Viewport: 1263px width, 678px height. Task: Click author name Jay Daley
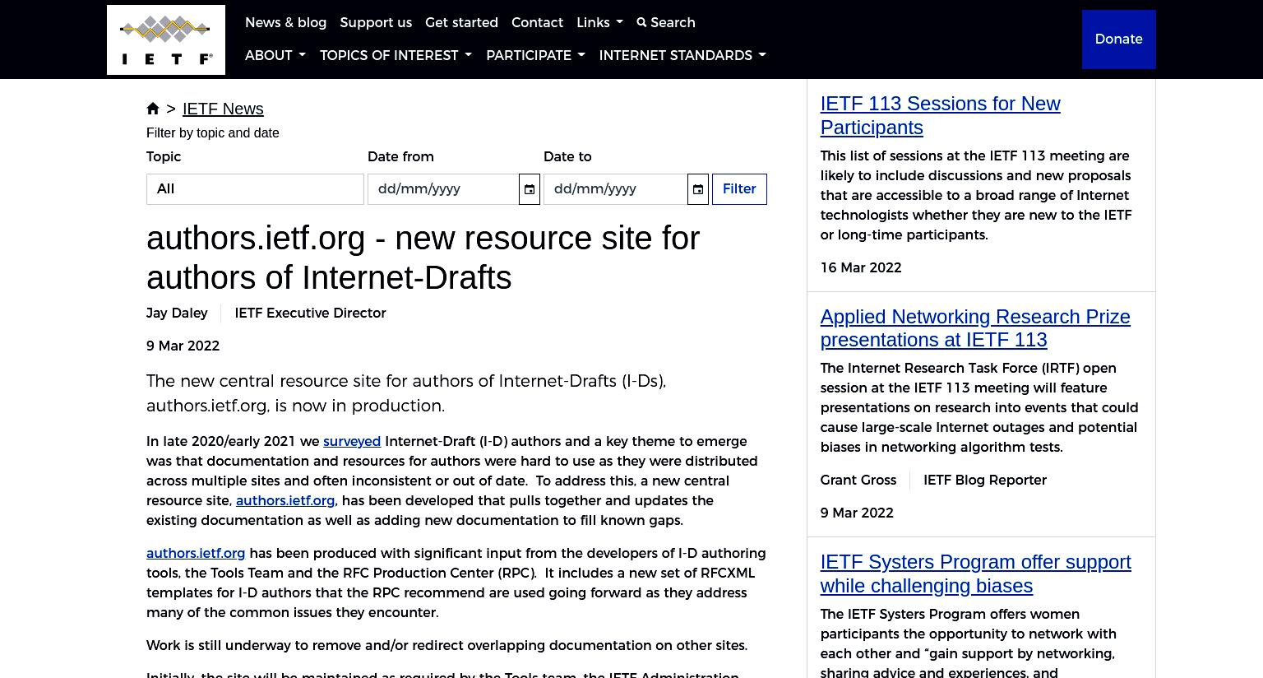tap(177, 313)
